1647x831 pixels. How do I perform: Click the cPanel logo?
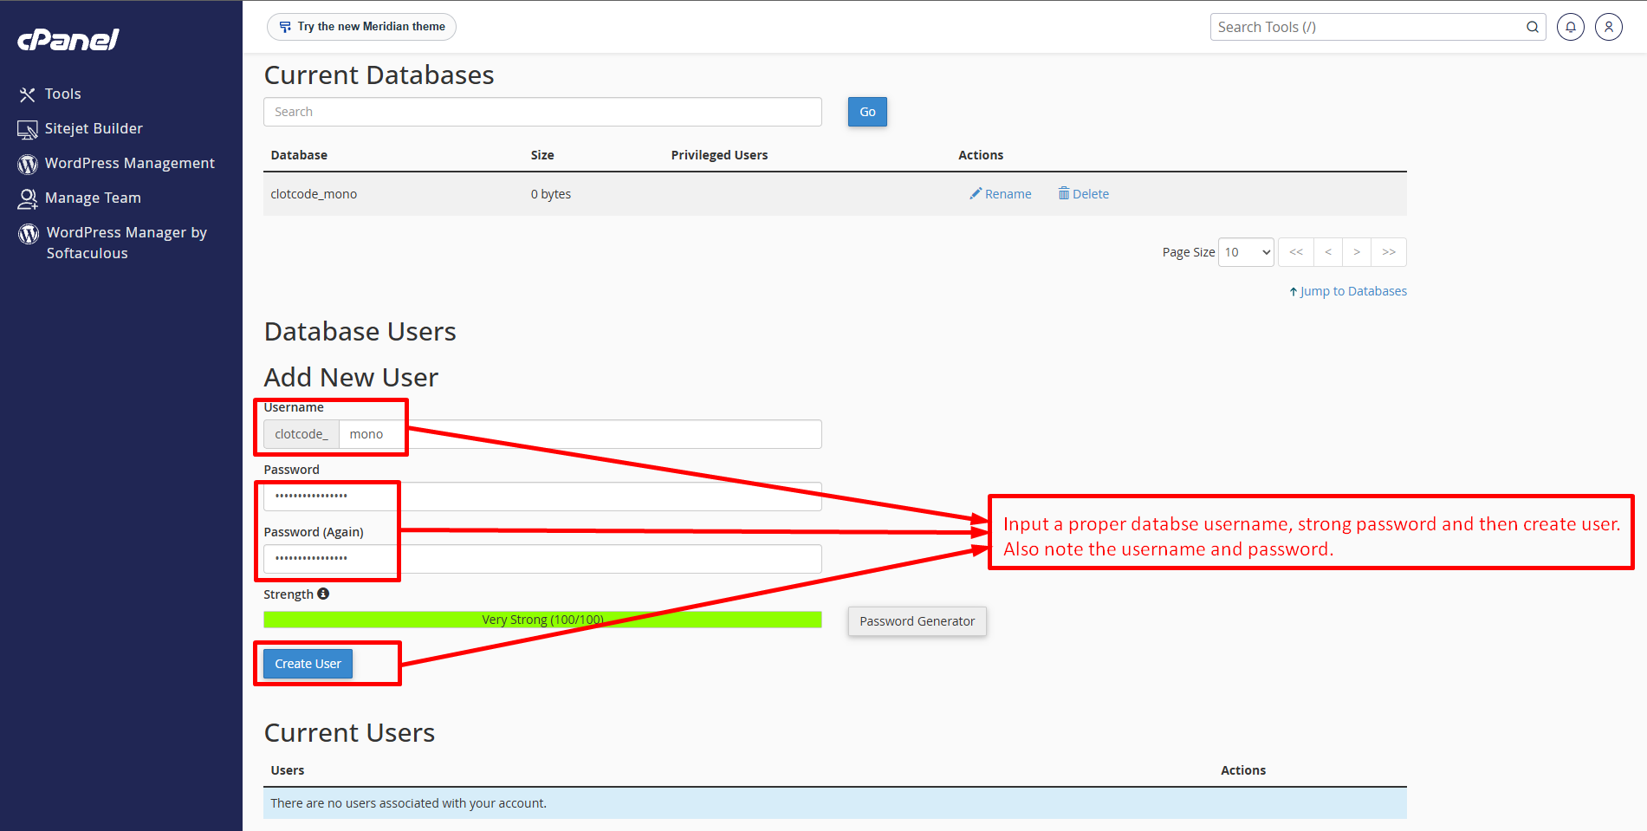click(68, 40)
